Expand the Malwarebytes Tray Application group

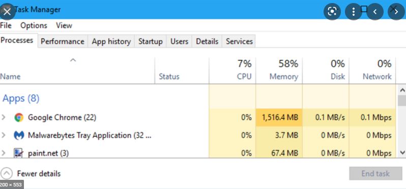[x=4, y=135]
